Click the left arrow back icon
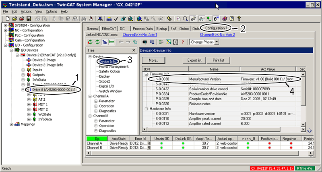The width and height of the screenshot is (322, 172). pos(122,42)
